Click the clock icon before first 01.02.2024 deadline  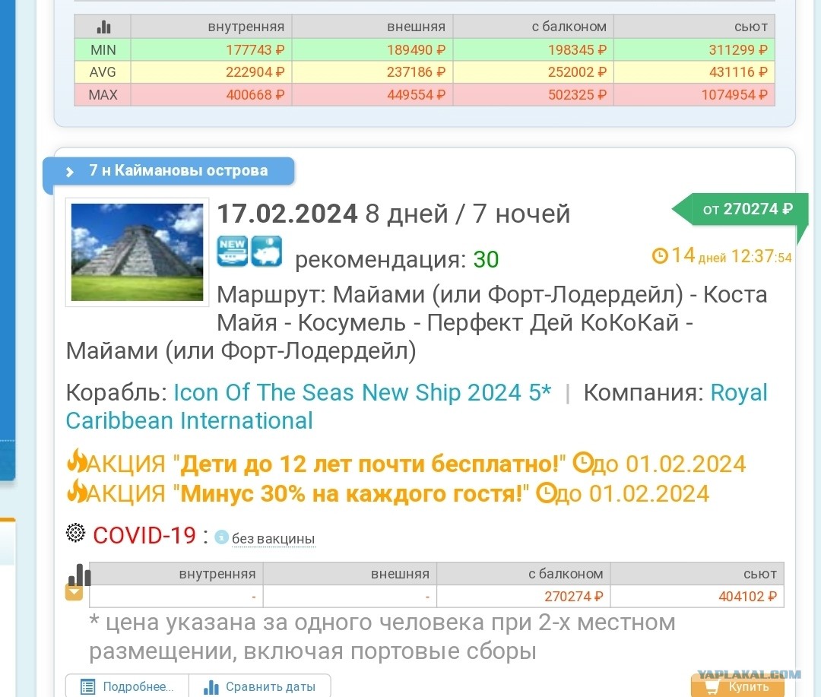pos(582,463)
